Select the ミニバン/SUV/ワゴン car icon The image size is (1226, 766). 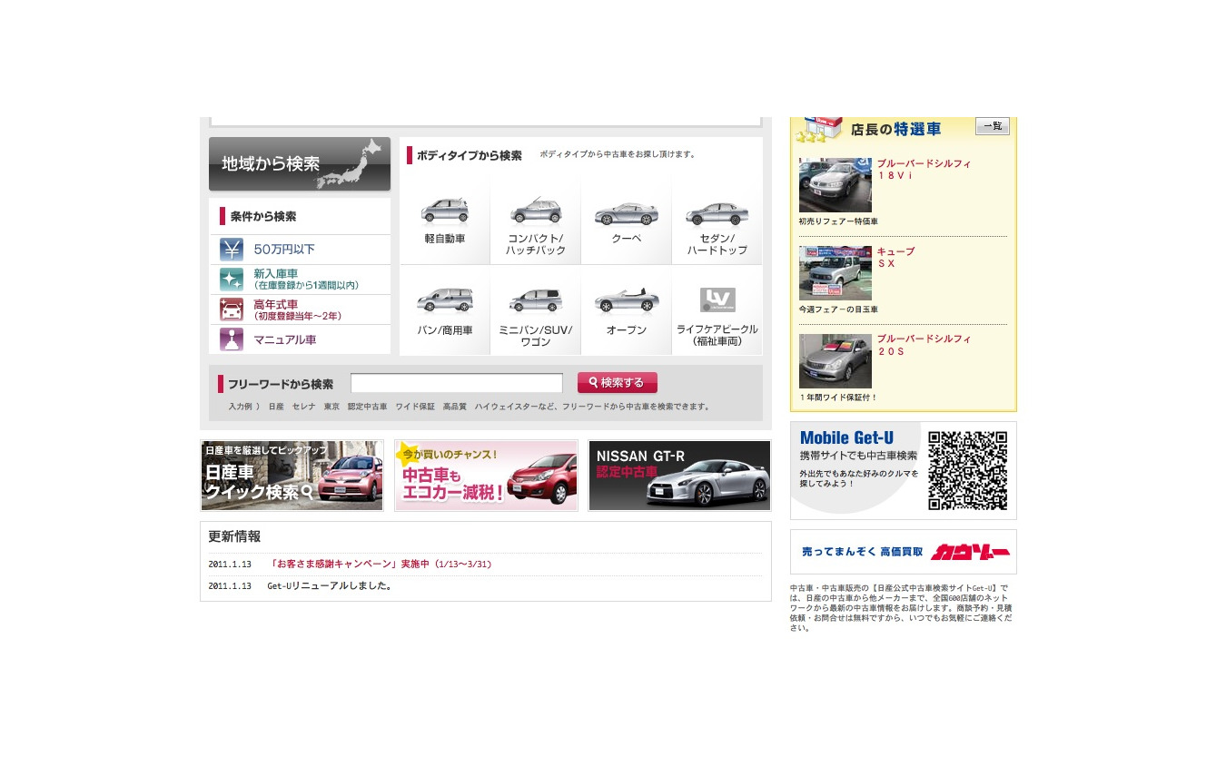536,300
